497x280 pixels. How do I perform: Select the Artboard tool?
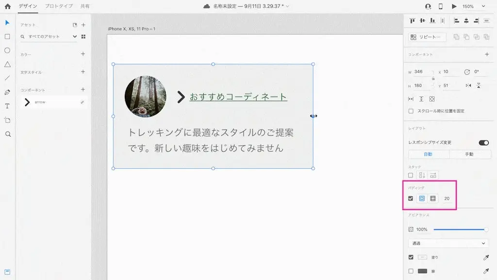[7, 120]
